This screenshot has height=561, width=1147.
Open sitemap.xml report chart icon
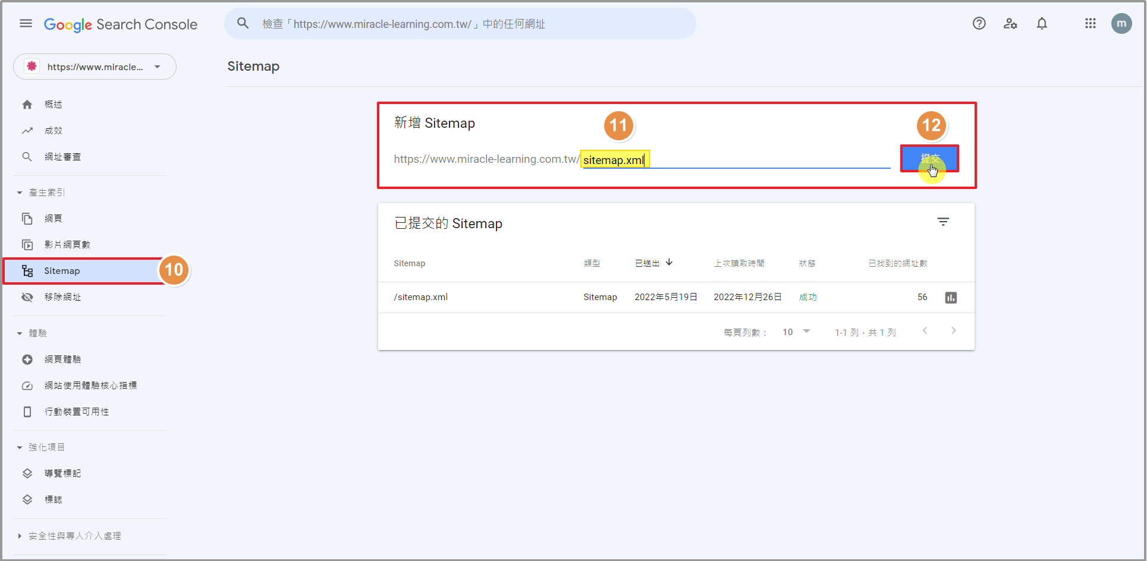951,298
